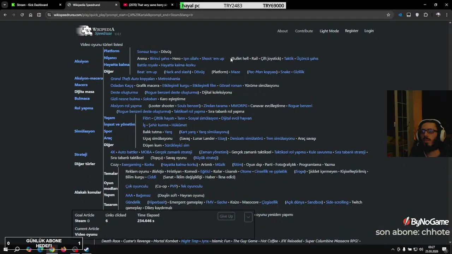Follow the Souls benzeri link
452x254 pixels.
point(189,106)
